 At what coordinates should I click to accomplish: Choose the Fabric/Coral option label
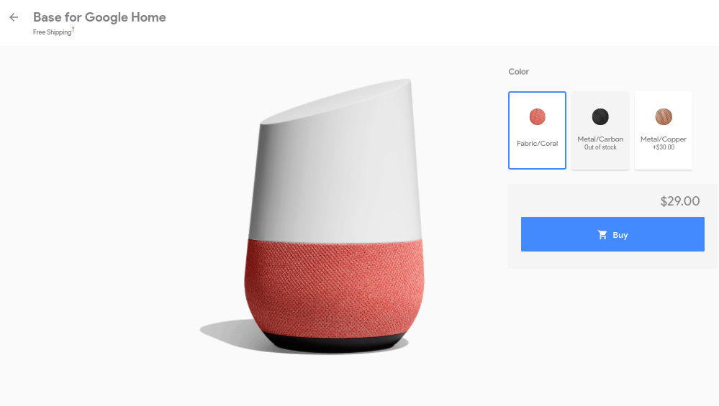537,143
